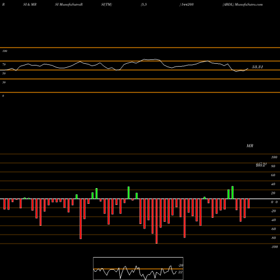The image size is (280, 280).
Task: Click the '0 0' zero label on MR axis
Action: 274,202
